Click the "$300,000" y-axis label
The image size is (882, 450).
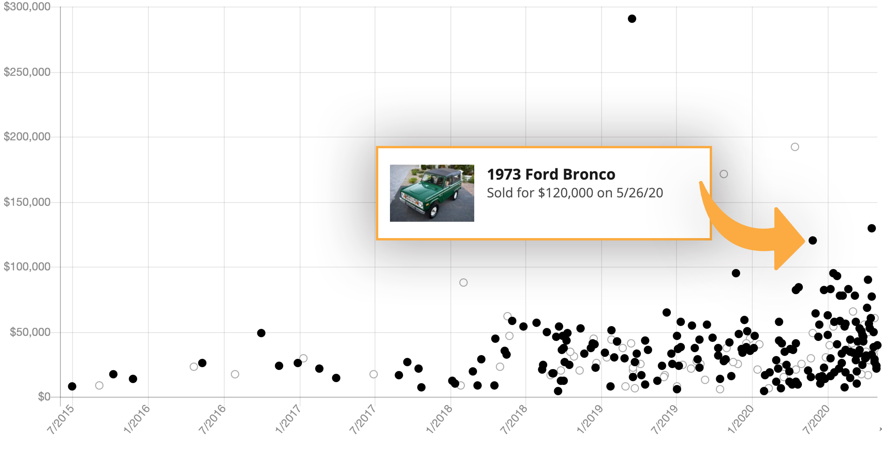27,7
